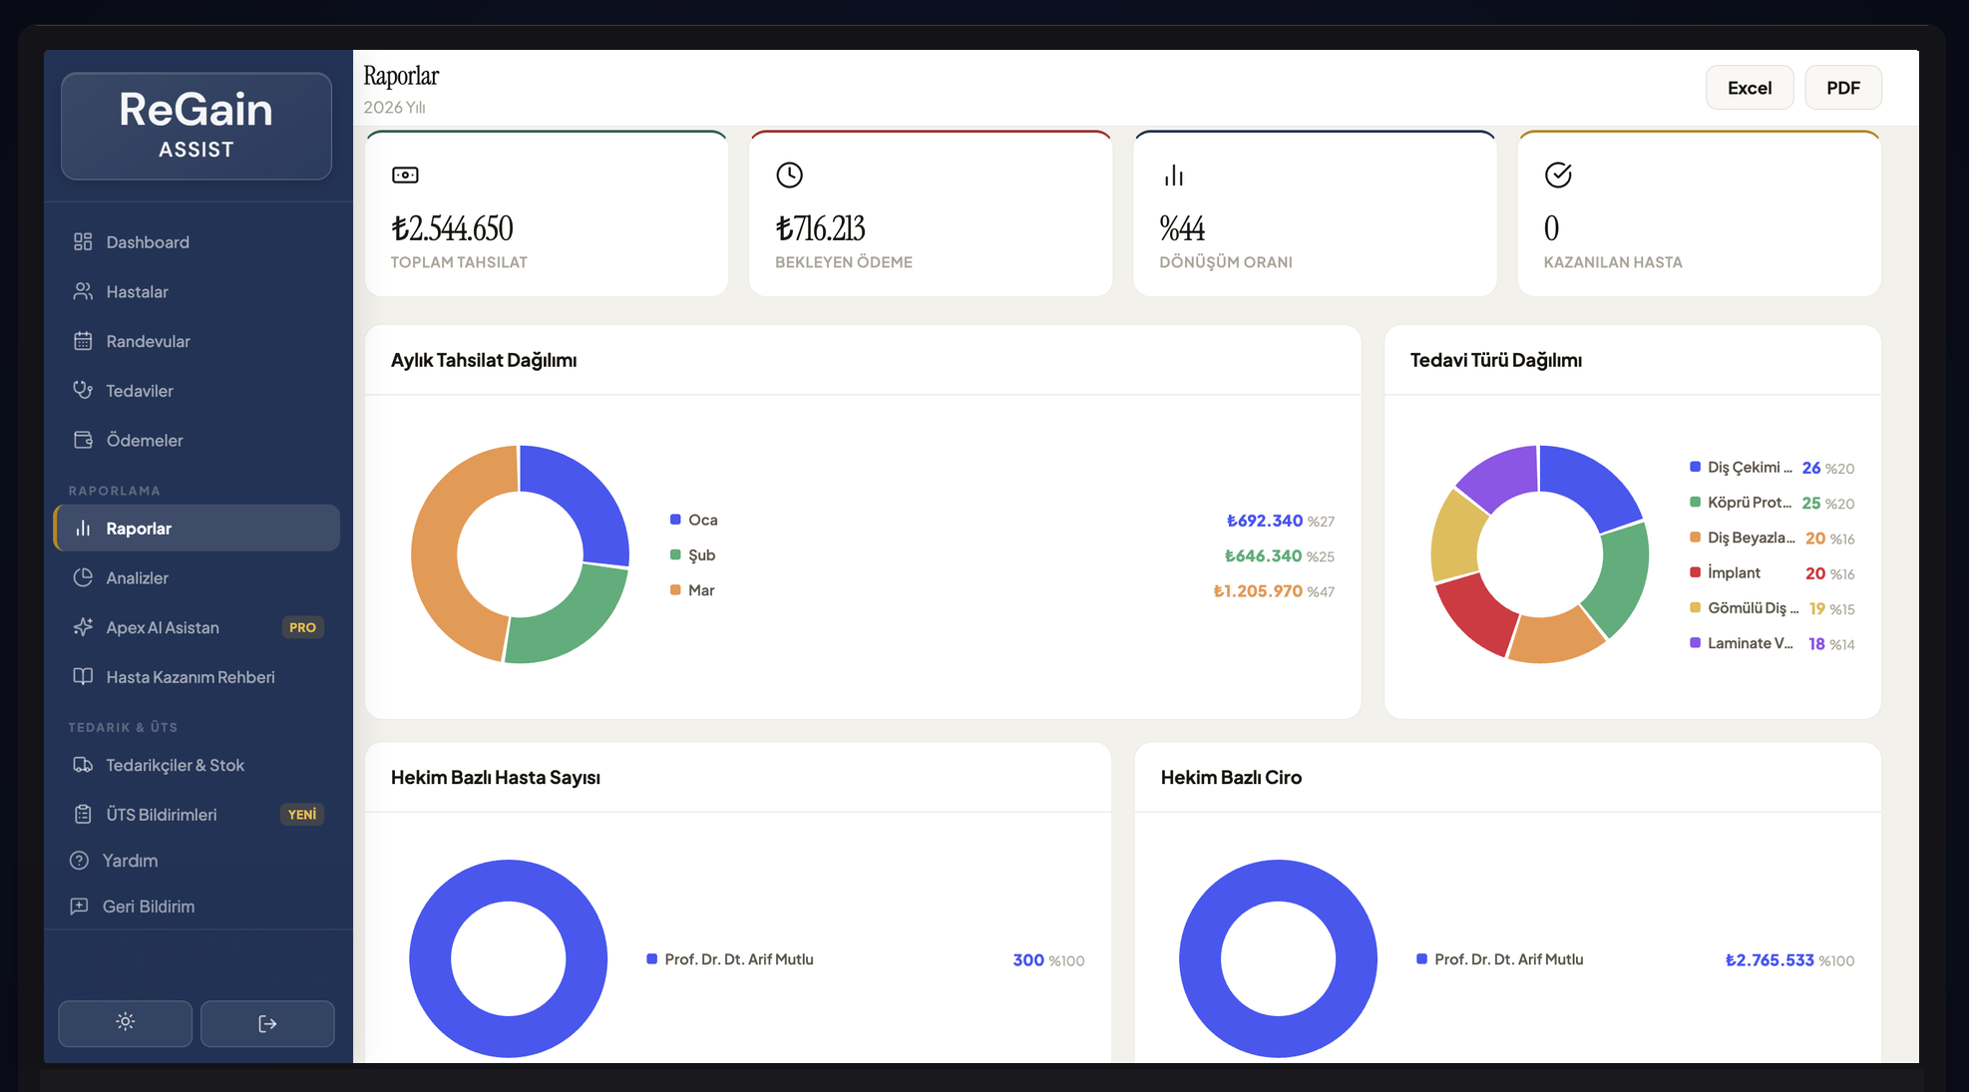Download report via PDF button
This screenshot has height=1092, width=1969.
point(1842,88)
